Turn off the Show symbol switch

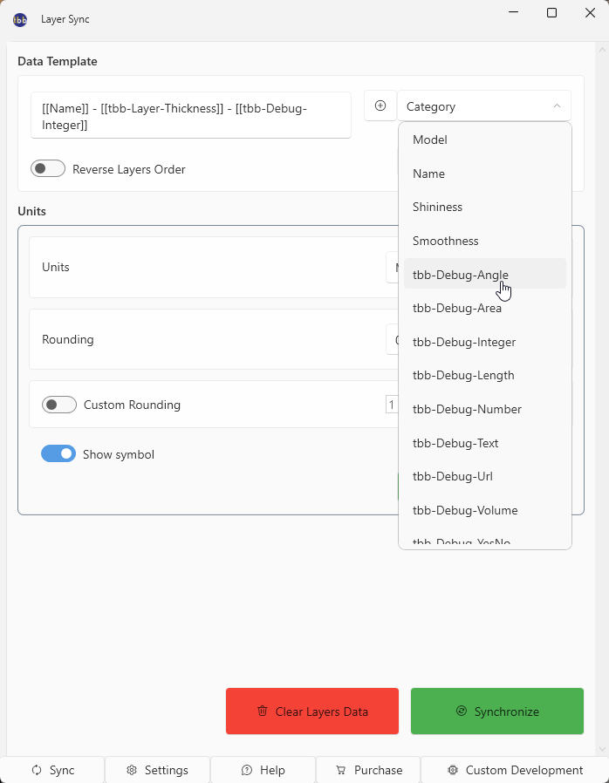(58, 453)
